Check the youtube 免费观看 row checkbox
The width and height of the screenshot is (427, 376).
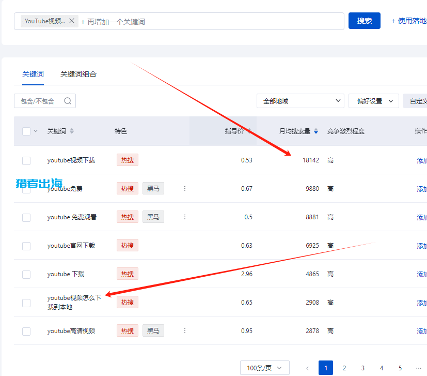pos(26,218)
